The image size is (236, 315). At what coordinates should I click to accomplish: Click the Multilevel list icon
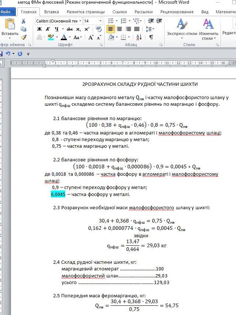pyautogui.click(x=136, y=21)
